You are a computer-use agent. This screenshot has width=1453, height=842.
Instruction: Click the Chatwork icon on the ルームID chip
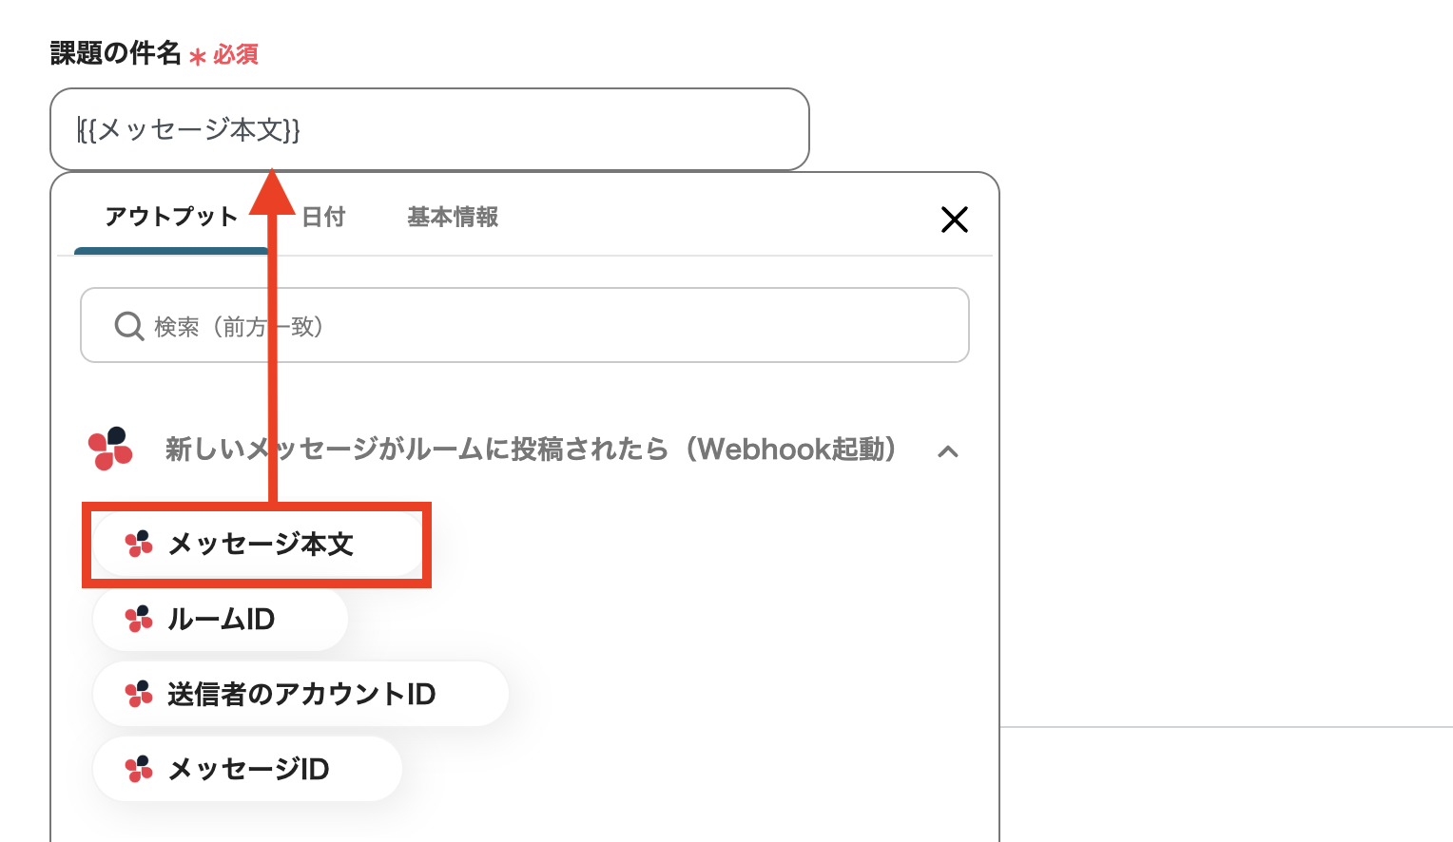click(139, 619)
